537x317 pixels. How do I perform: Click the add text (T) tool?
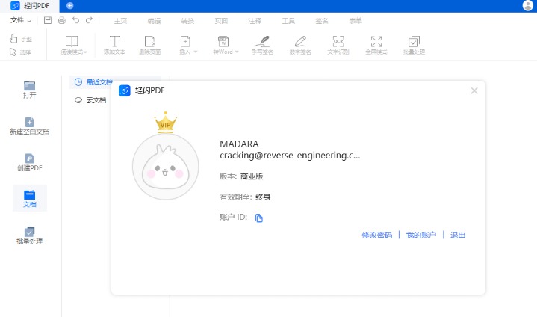tap(115, 41)
